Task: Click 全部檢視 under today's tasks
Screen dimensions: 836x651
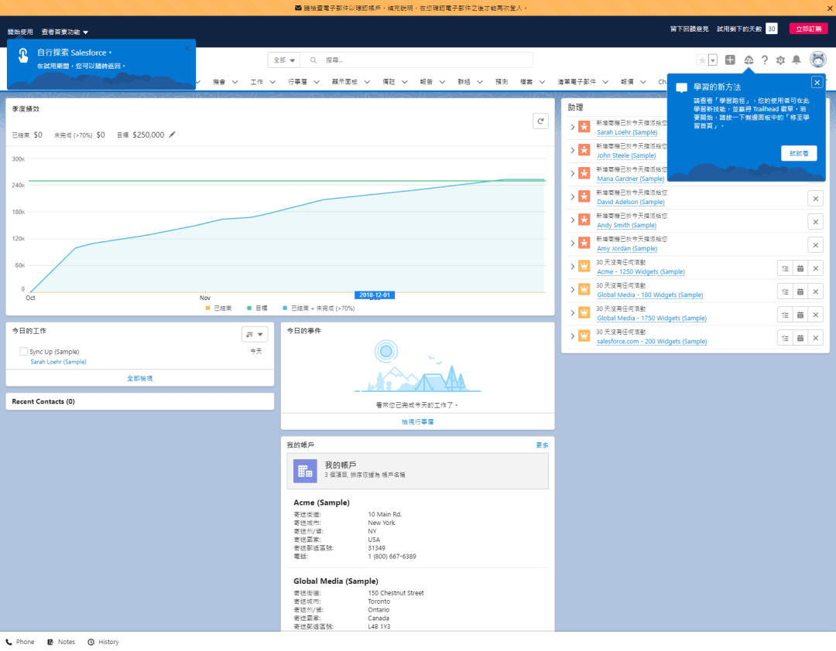Action: [x=139, y=379]
